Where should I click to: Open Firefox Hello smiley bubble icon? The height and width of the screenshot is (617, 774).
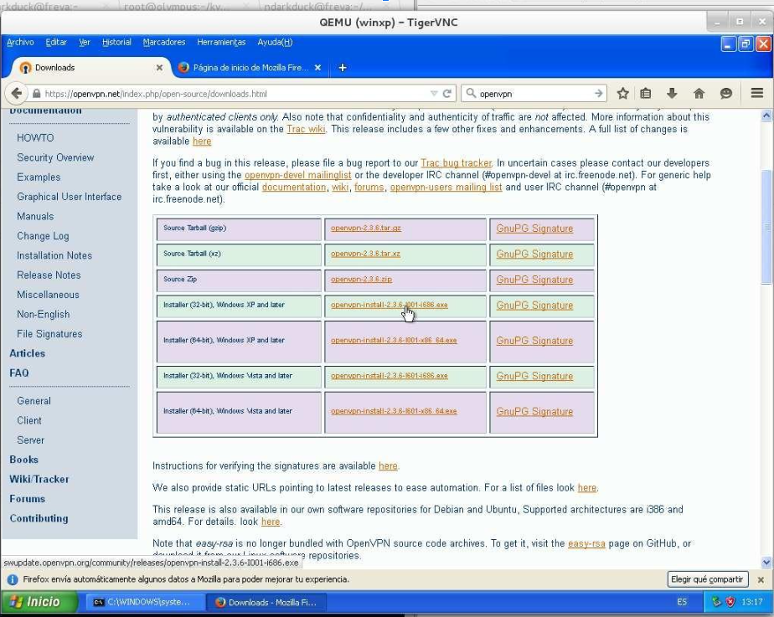click(x=725, y=93)
